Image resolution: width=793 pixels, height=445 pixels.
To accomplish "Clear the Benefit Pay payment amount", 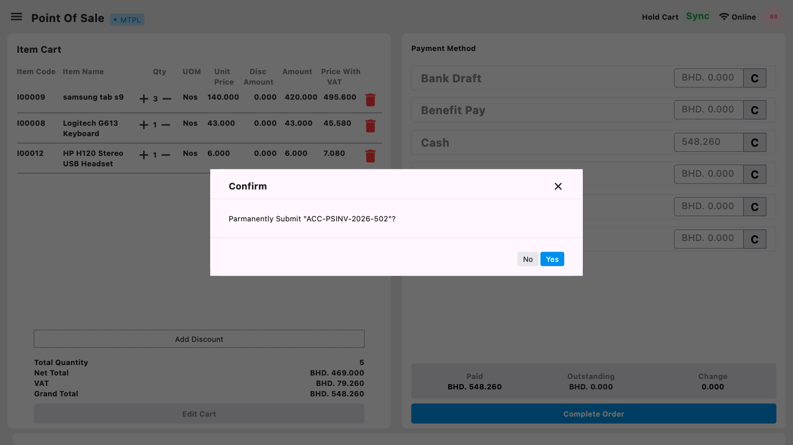I will pos(755,110).
